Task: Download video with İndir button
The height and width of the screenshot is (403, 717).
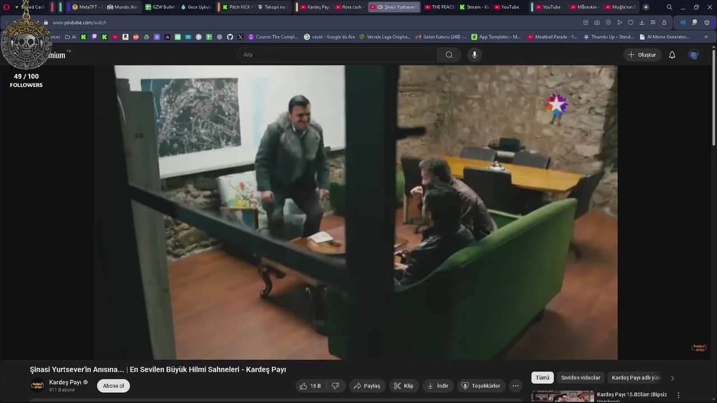Action: point(438,386)
